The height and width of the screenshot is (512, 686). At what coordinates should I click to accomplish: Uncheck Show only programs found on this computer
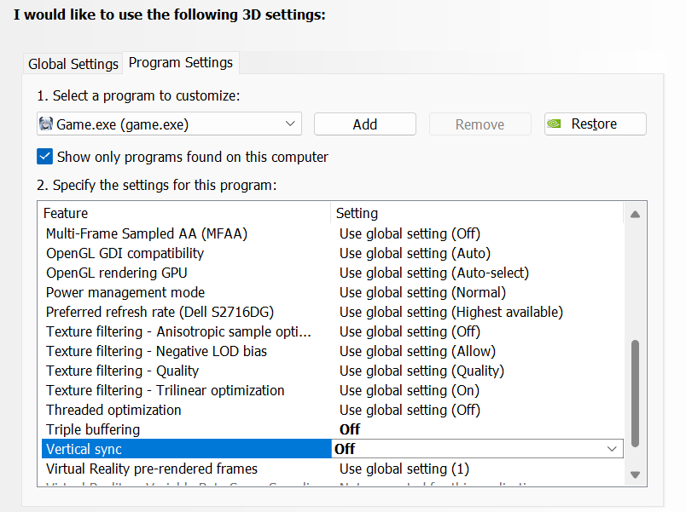pyautogui.click(x=45, y=157)
